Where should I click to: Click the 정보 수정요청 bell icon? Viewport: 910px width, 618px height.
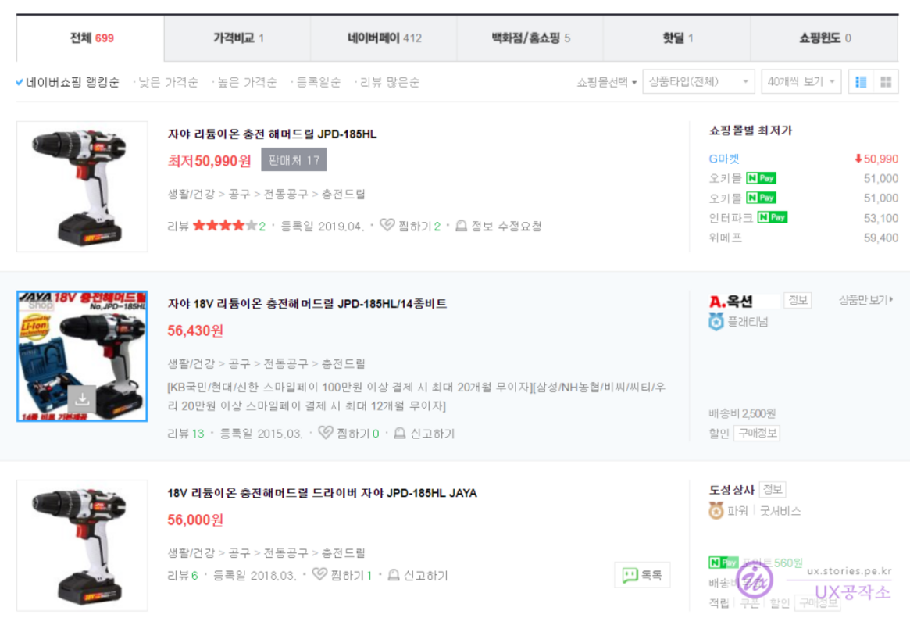click(462, 226)
